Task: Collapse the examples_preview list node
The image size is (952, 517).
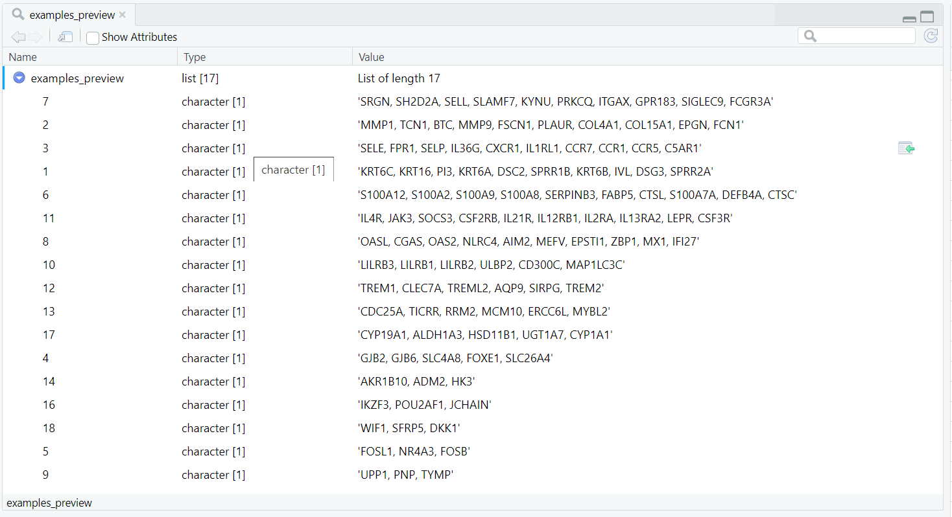Action: pyautogui.click(x=19, y=78)
